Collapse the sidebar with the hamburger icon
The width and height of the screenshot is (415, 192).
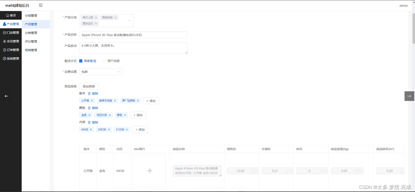[x=41, y=5]
